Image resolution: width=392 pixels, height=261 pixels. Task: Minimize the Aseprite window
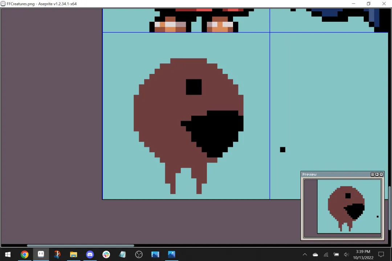click(354, 4)
